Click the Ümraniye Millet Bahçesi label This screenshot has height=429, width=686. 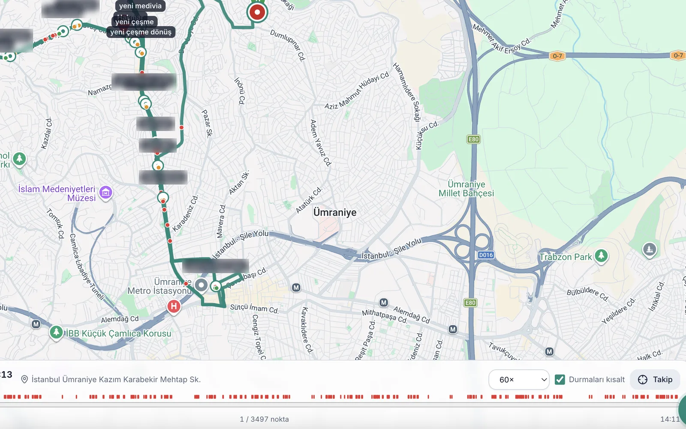[x=466, y=189]
